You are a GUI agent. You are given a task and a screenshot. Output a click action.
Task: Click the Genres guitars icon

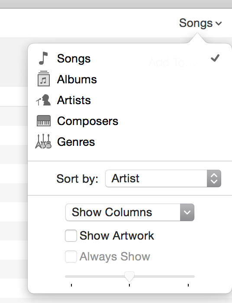(x=43, y=141)
